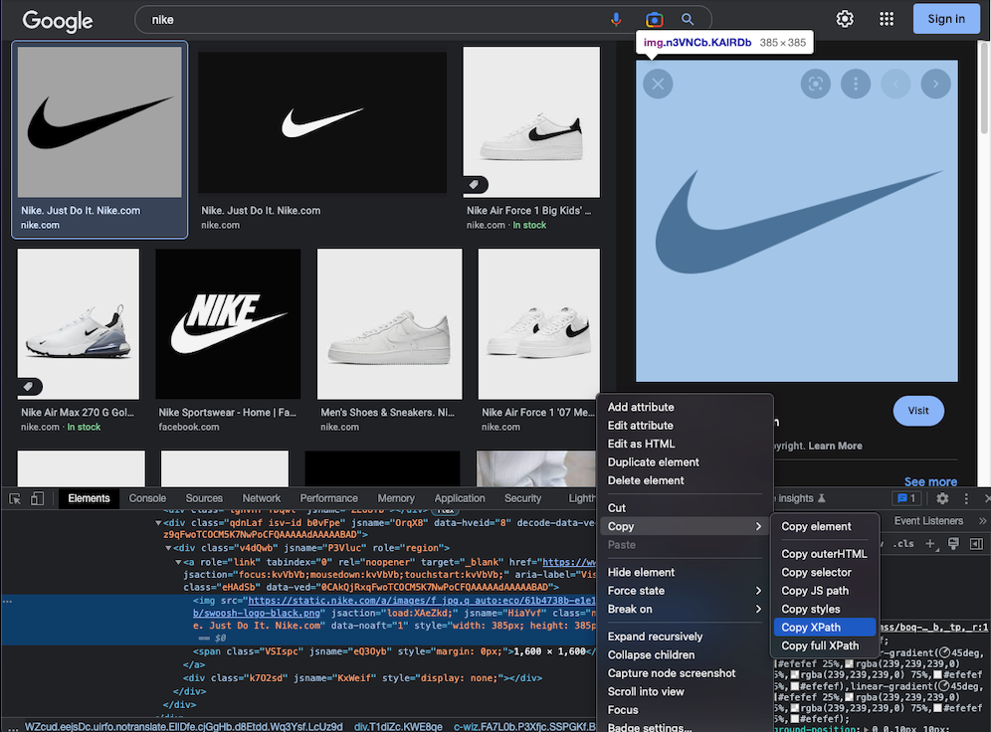The image size is (991, 732).
Task: Expand the Copy submenu arrow
Action: (x=758, y=526)
